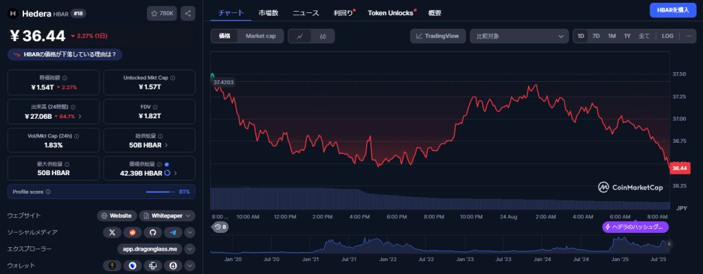Switch to the 利回り tab
703x274 pixels.
tap(343, 13)
